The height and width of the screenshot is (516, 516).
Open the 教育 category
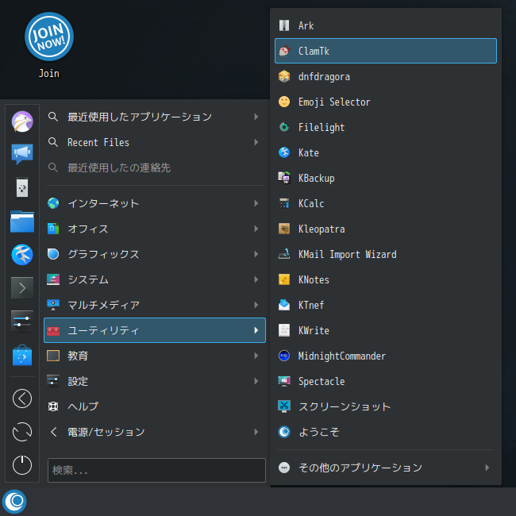click(x=155, y=356)
